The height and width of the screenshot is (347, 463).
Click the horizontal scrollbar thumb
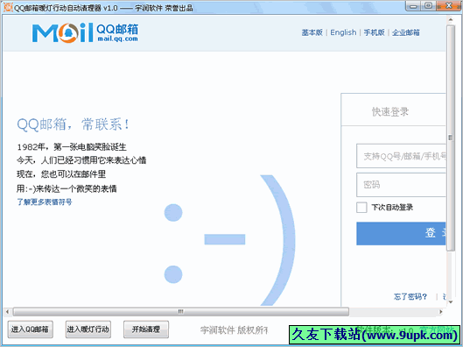[181, 312]
